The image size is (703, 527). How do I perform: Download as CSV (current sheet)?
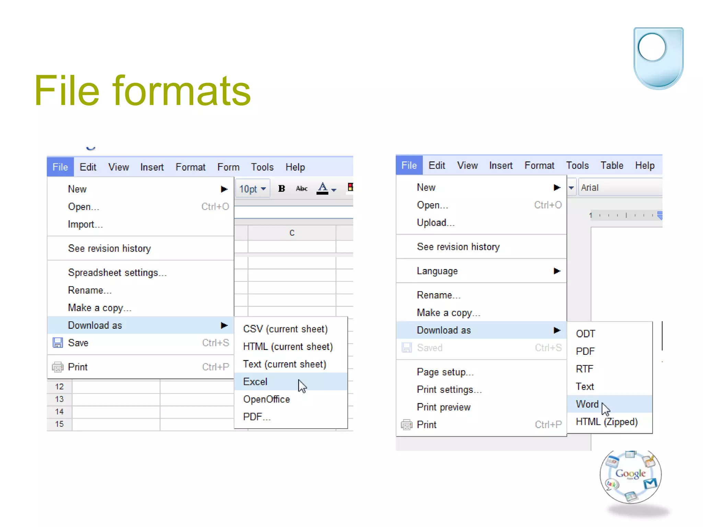pos(291,329)
